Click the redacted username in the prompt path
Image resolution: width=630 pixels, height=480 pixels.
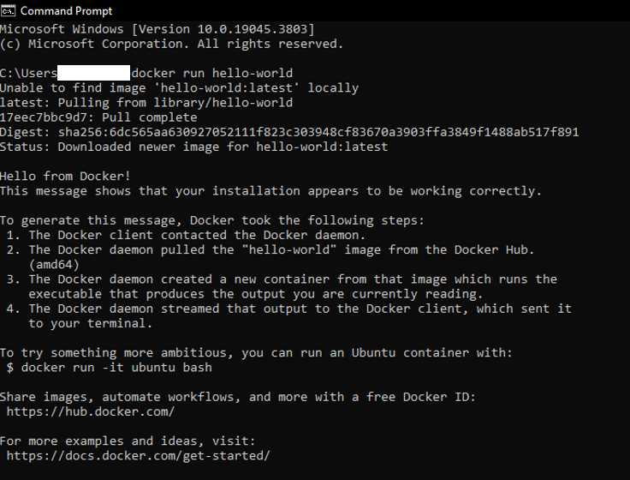tap(93, 73)
